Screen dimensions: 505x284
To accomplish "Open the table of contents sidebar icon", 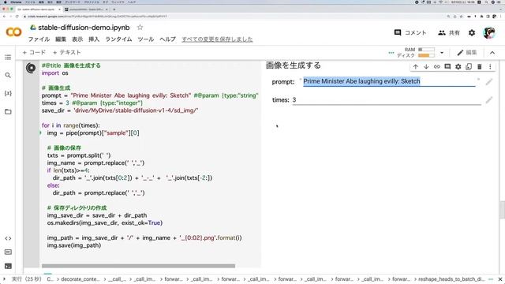I will click(8, 58).
